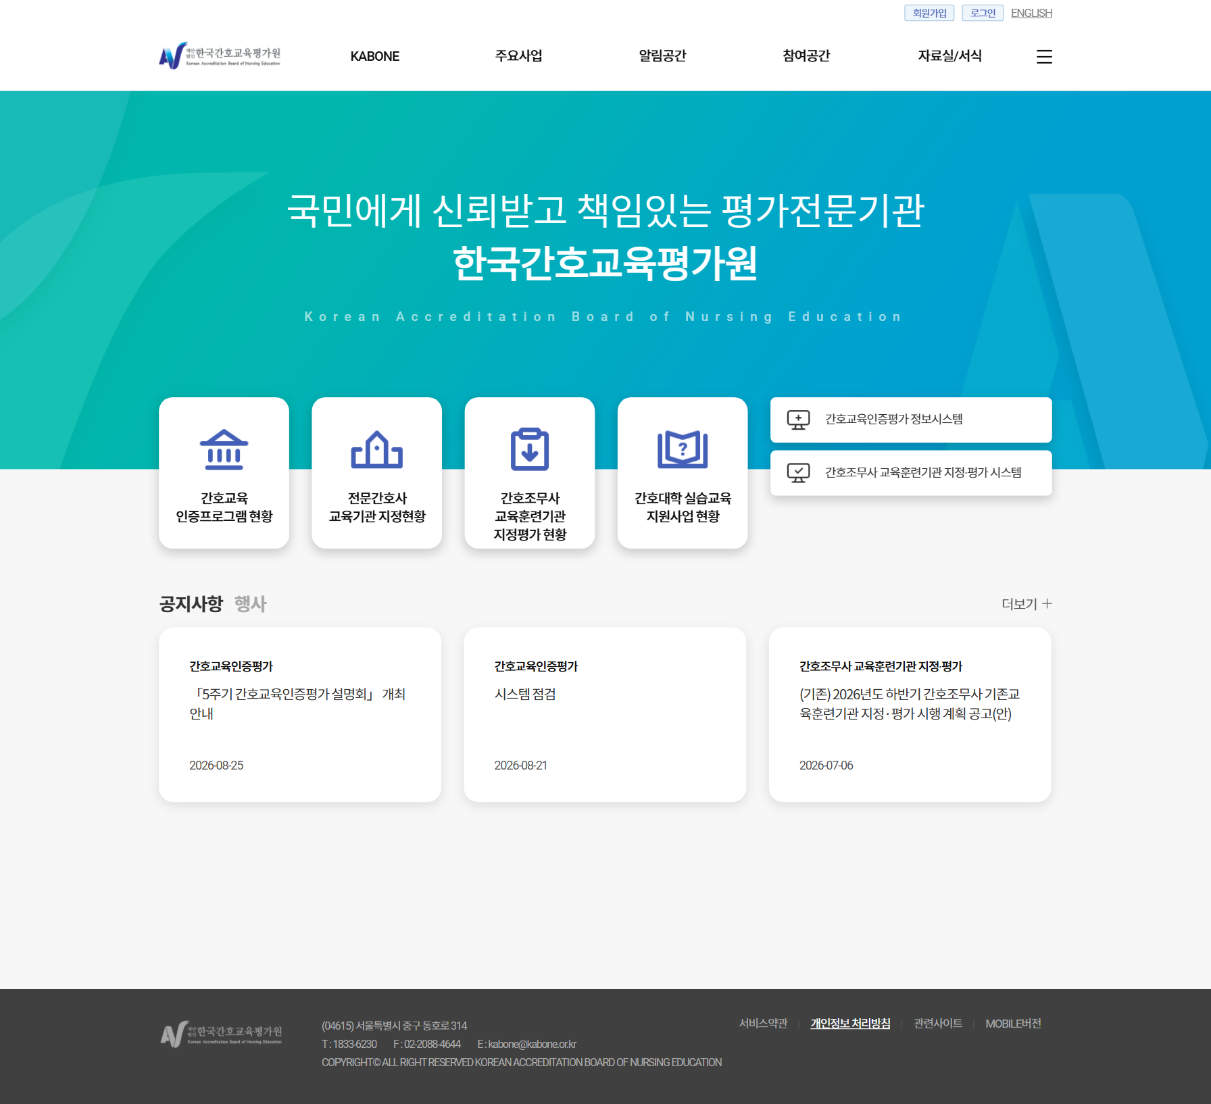Open the 시스템 점검 notice card
This screenshot has height=1104, width=1211.
[605, 715]
